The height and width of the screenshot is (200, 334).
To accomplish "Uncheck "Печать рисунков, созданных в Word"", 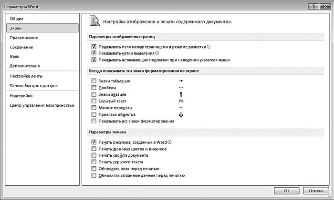I will tap(94, 142).
